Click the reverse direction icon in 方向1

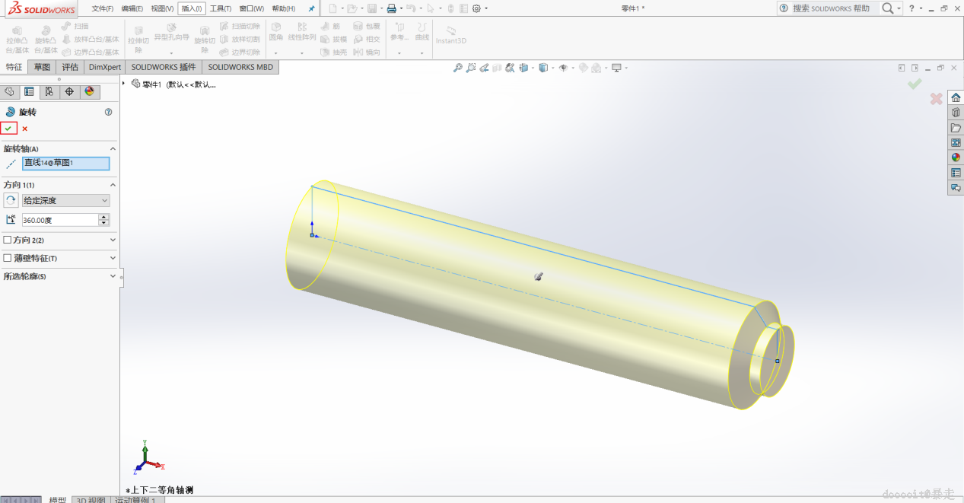11,200
